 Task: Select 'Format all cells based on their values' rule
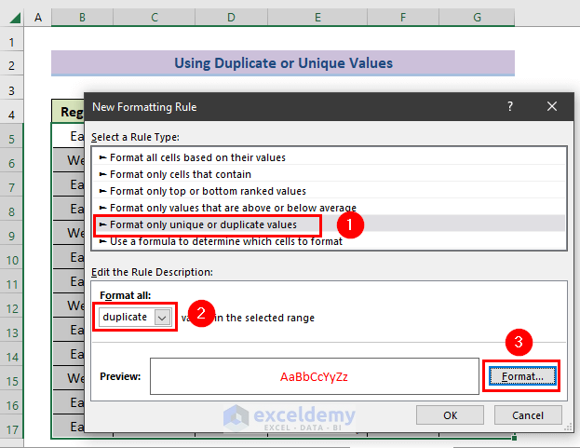pyautogui.click(x=329, y=157)
